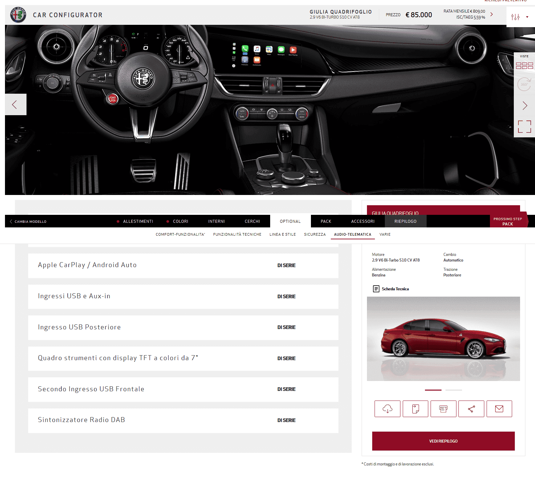Open the Sicurezza sub-category tab
Screen dimensions: 535x477
(x=315, y=234)
